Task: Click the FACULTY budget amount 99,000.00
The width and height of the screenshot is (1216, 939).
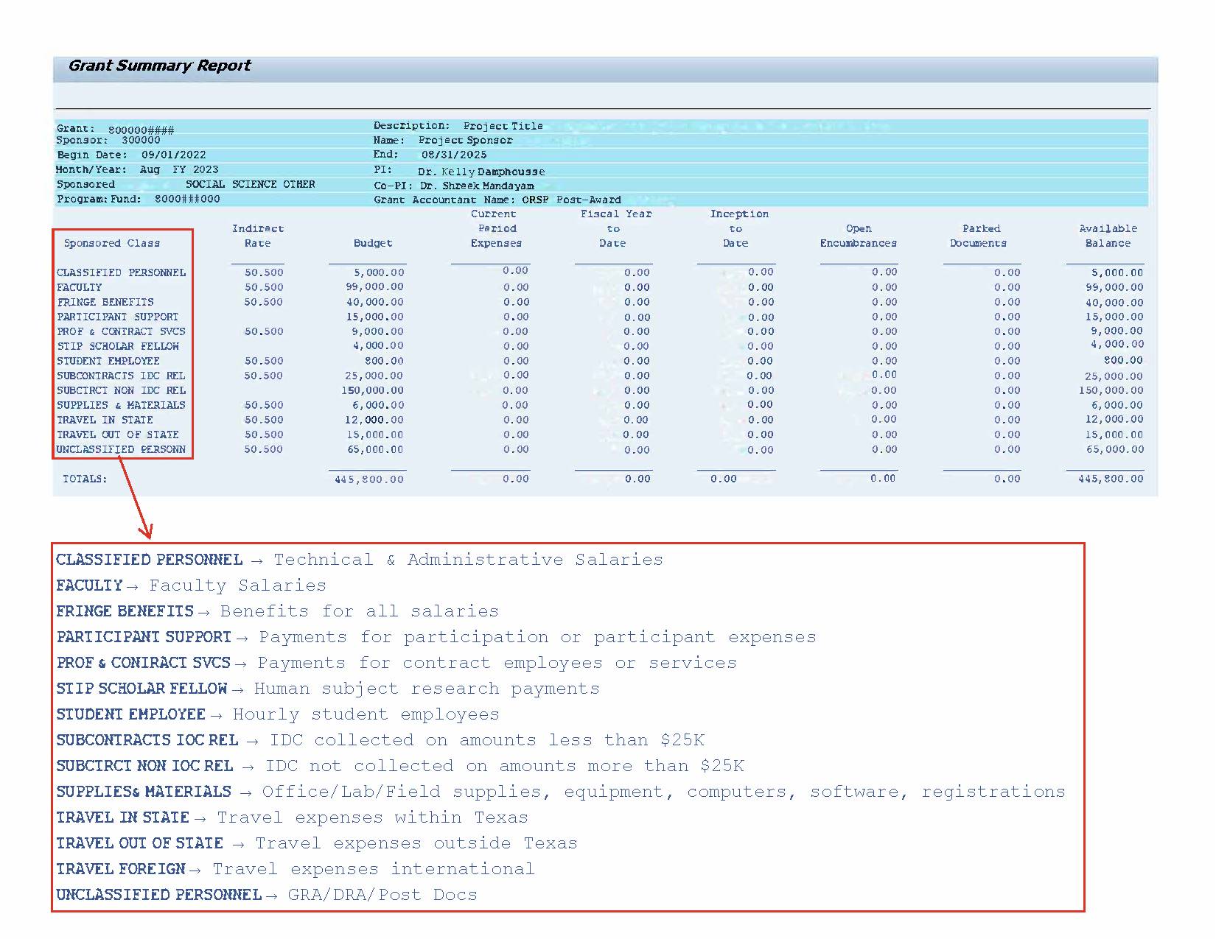Action: 375,287
